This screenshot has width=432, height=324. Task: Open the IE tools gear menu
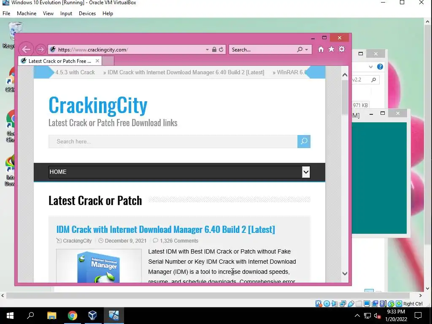[x=342, y=49]
